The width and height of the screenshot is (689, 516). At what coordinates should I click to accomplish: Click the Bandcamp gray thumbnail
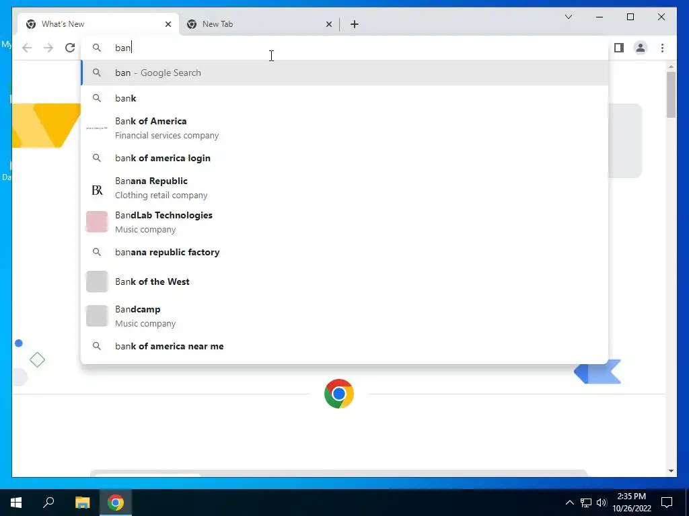click(x=97, y=316)
